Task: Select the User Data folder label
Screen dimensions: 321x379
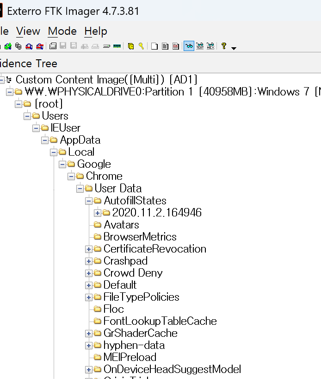Action: (118, 188)
